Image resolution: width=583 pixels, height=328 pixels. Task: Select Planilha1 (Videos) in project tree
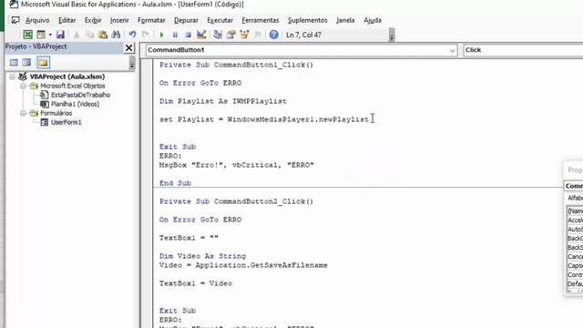tap(75, 104)
